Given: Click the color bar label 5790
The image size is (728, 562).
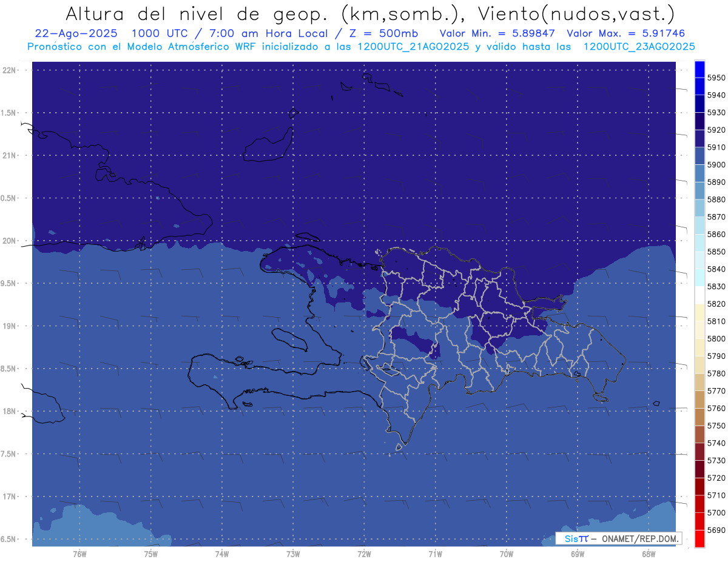Looking at the screenshot, I should click(x=716, y=356).
